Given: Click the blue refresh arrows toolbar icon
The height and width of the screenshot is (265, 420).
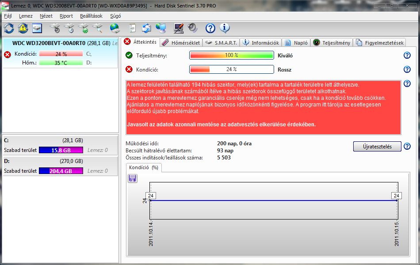Looking at the screenshot, I should click(9, 28).
